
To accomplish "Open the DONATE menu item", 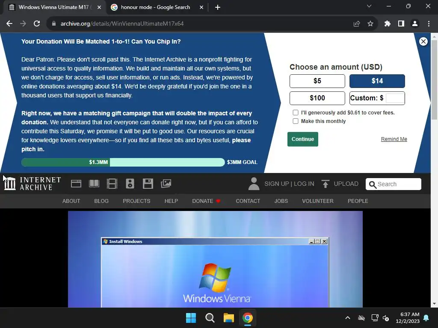I will tap(206, 201).
